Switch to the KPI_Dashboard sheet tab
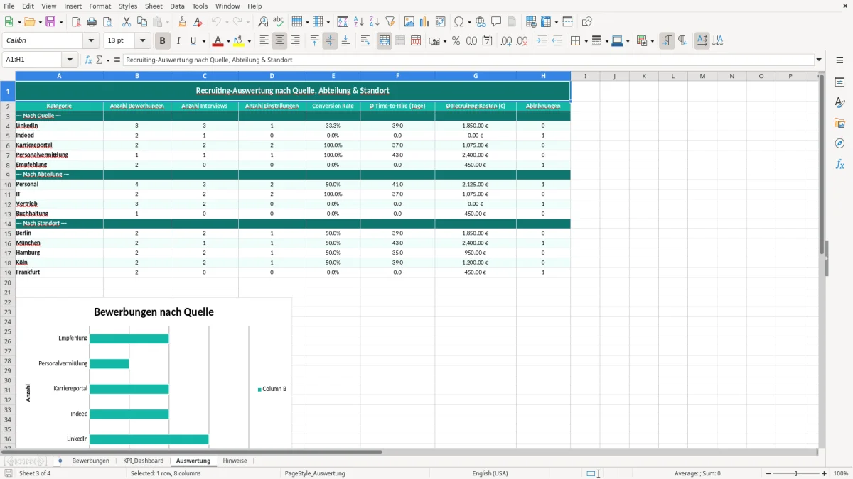This screenshot has width=853, height=479. 143,461
